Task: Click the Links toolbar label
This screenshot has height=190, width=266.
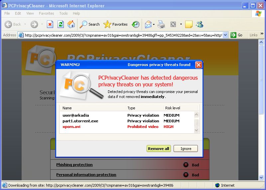Action: click(x=253, y=35)
